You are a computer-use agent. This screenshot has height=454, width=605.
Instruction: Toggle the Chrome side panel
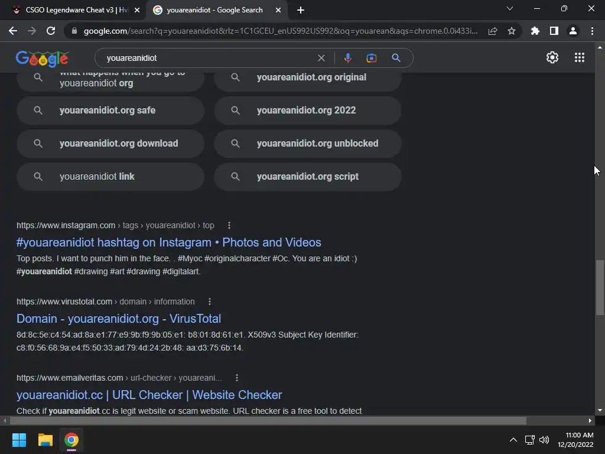pyautogui.click(x=554, y=31)
